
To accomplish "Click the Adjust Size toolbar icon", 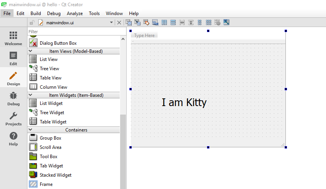I will [x=226, y=22].
